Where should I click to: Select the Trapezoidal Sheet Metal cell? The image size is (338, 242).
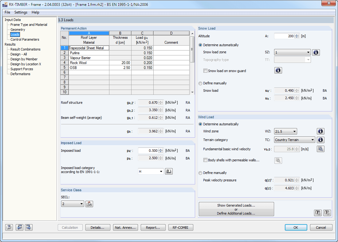[89, 48]
